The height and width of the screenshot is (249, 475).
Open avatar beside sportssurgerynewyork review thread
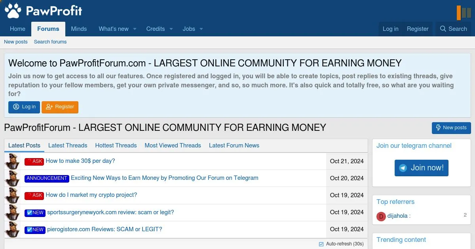[12, 213]
